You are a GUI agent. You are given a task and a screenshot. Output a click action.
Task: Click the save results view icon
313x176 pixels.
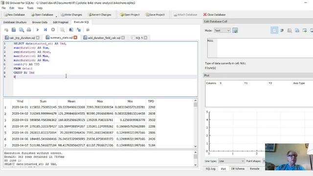coord(62,30)
